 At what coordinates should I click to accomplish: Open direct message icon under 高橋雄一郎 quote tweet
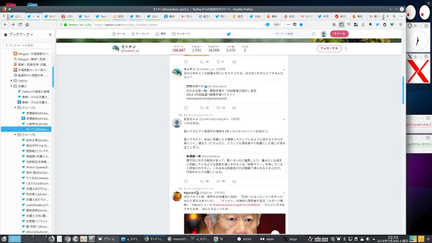(x=234, y=182)
